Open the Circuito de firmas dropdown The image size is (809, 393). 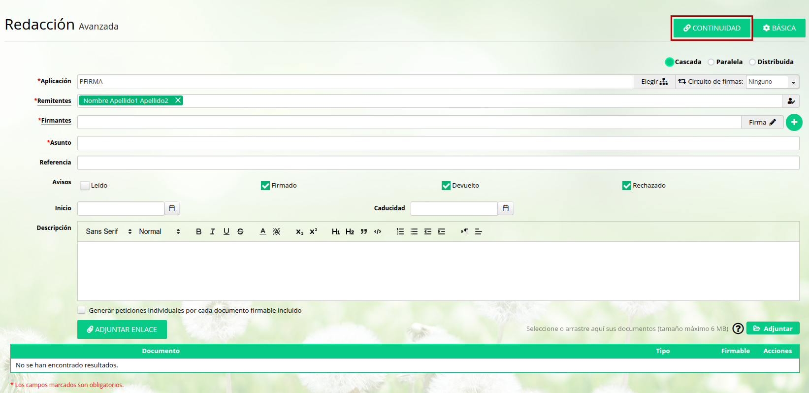(x=772, y=82)
